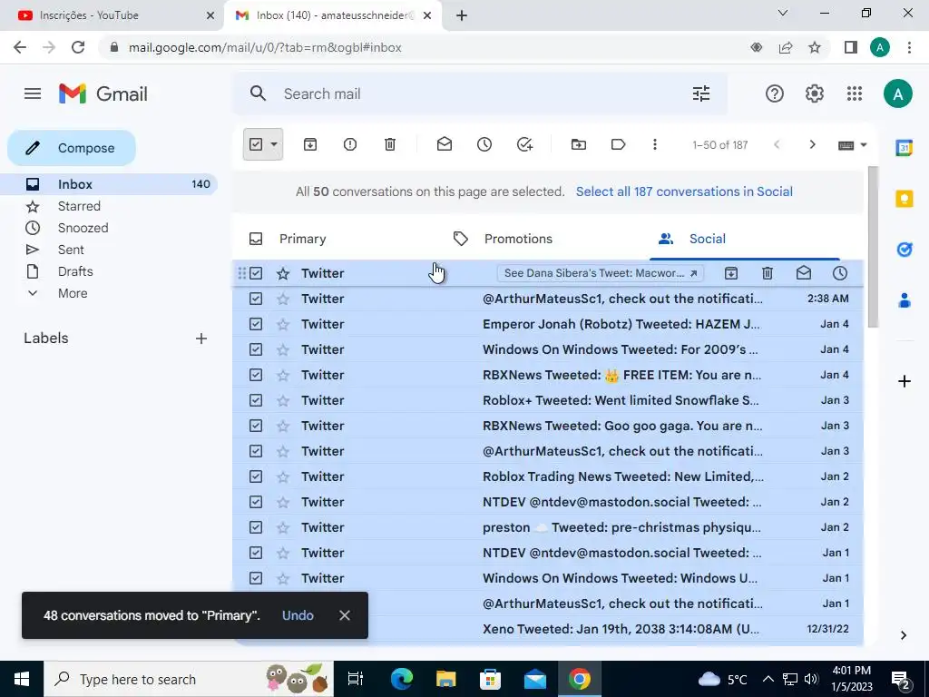Dismiss the moved-to-Primary notification
Screen dimensions: 929x697
[x=345, y=615]
